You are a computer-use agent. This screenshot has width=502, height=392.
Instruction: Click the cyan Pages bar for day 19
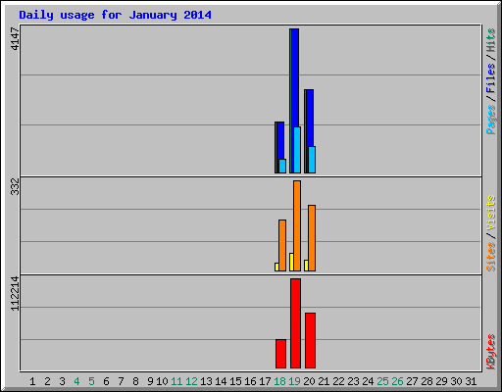[x=297, y=150]
